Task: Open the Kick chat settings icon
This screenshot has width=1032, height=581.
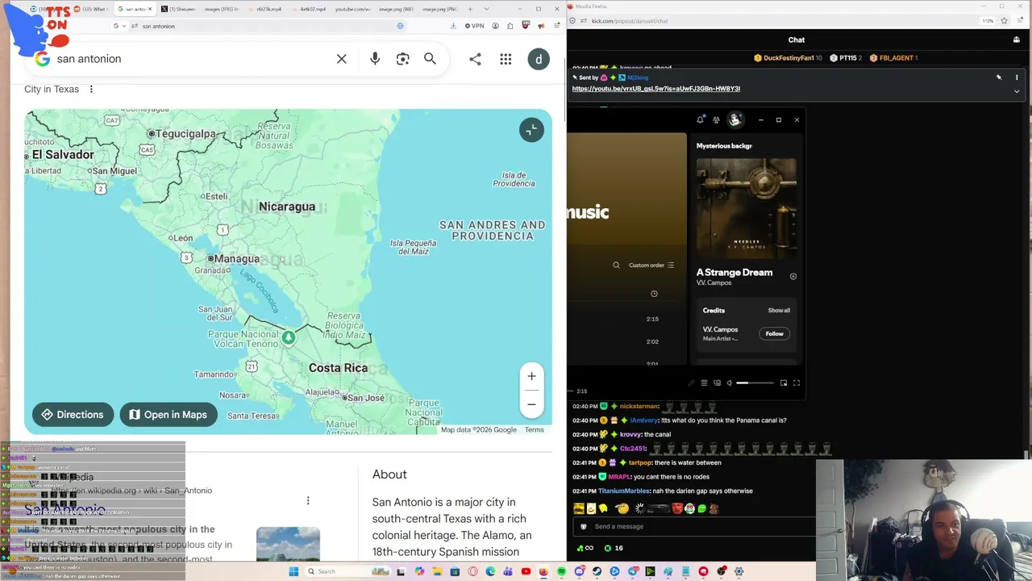Action: 1017,40
